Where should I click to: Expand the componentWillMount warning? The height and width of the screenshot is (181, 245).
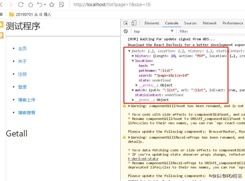pos(129,106)
